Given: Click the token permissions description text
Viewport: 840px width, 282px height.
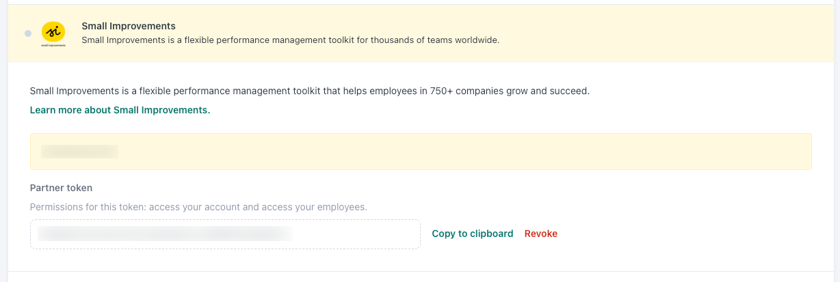Looking at the screenshot, I should point(198,206).
